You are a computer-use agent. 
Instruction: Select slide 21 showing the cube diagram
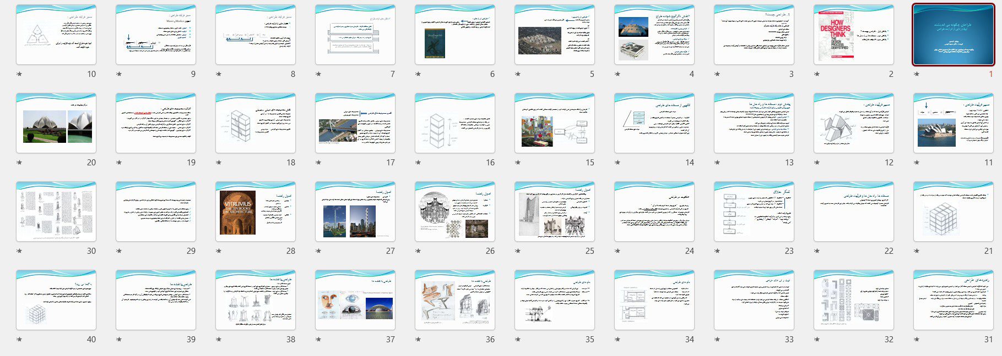pos(953,212)
